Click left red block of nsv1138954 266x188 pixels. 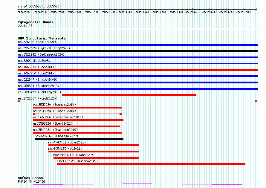pyautogui.click(x=34, y=114)
